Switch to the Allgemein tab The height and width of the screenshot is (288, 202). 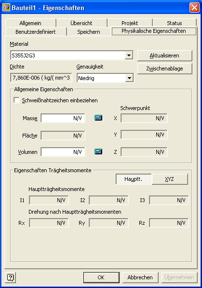(30, 23)
